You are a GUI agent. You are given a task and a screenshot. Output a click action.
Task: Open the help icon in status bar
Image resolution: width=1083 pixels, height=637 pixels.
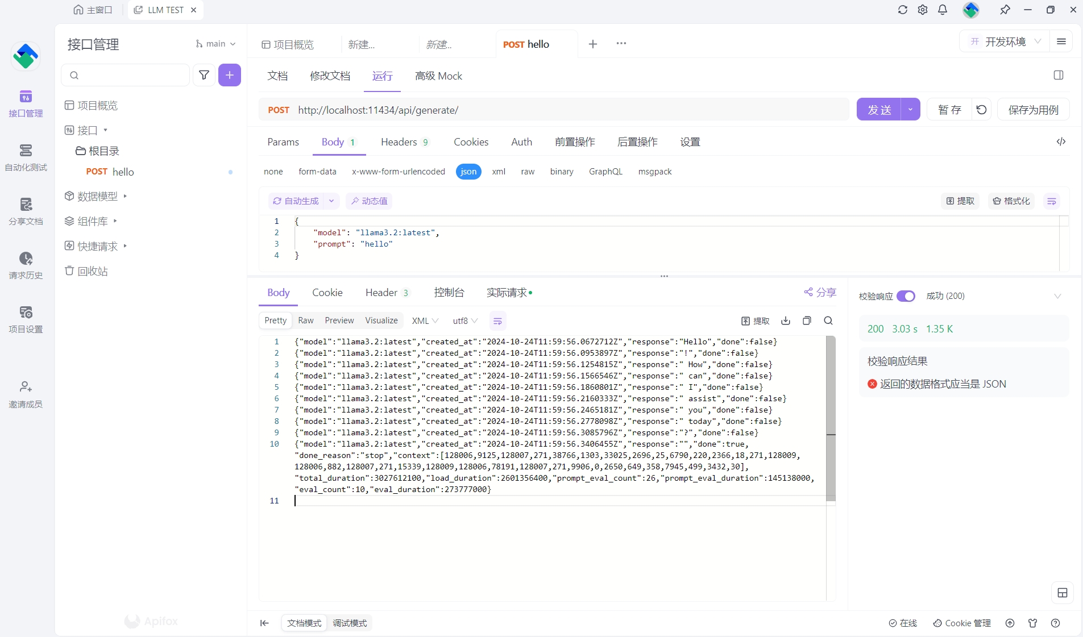tap(1056, 623)
